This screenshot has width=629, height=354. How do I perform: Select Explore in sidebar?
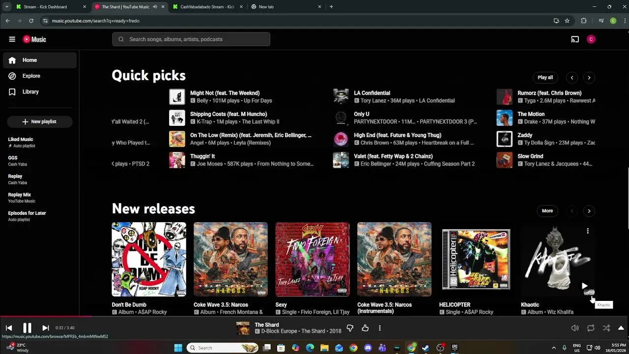(40, 76)
